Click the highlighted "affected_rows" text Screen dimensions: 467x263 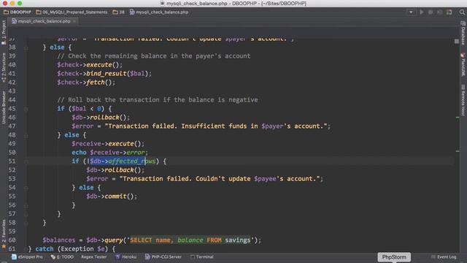coord(131,161)
